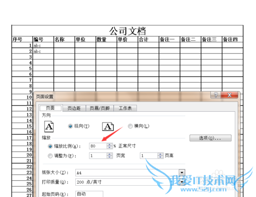
Task: Click the scaling percentage field showing 80
Action: [98, 146]
